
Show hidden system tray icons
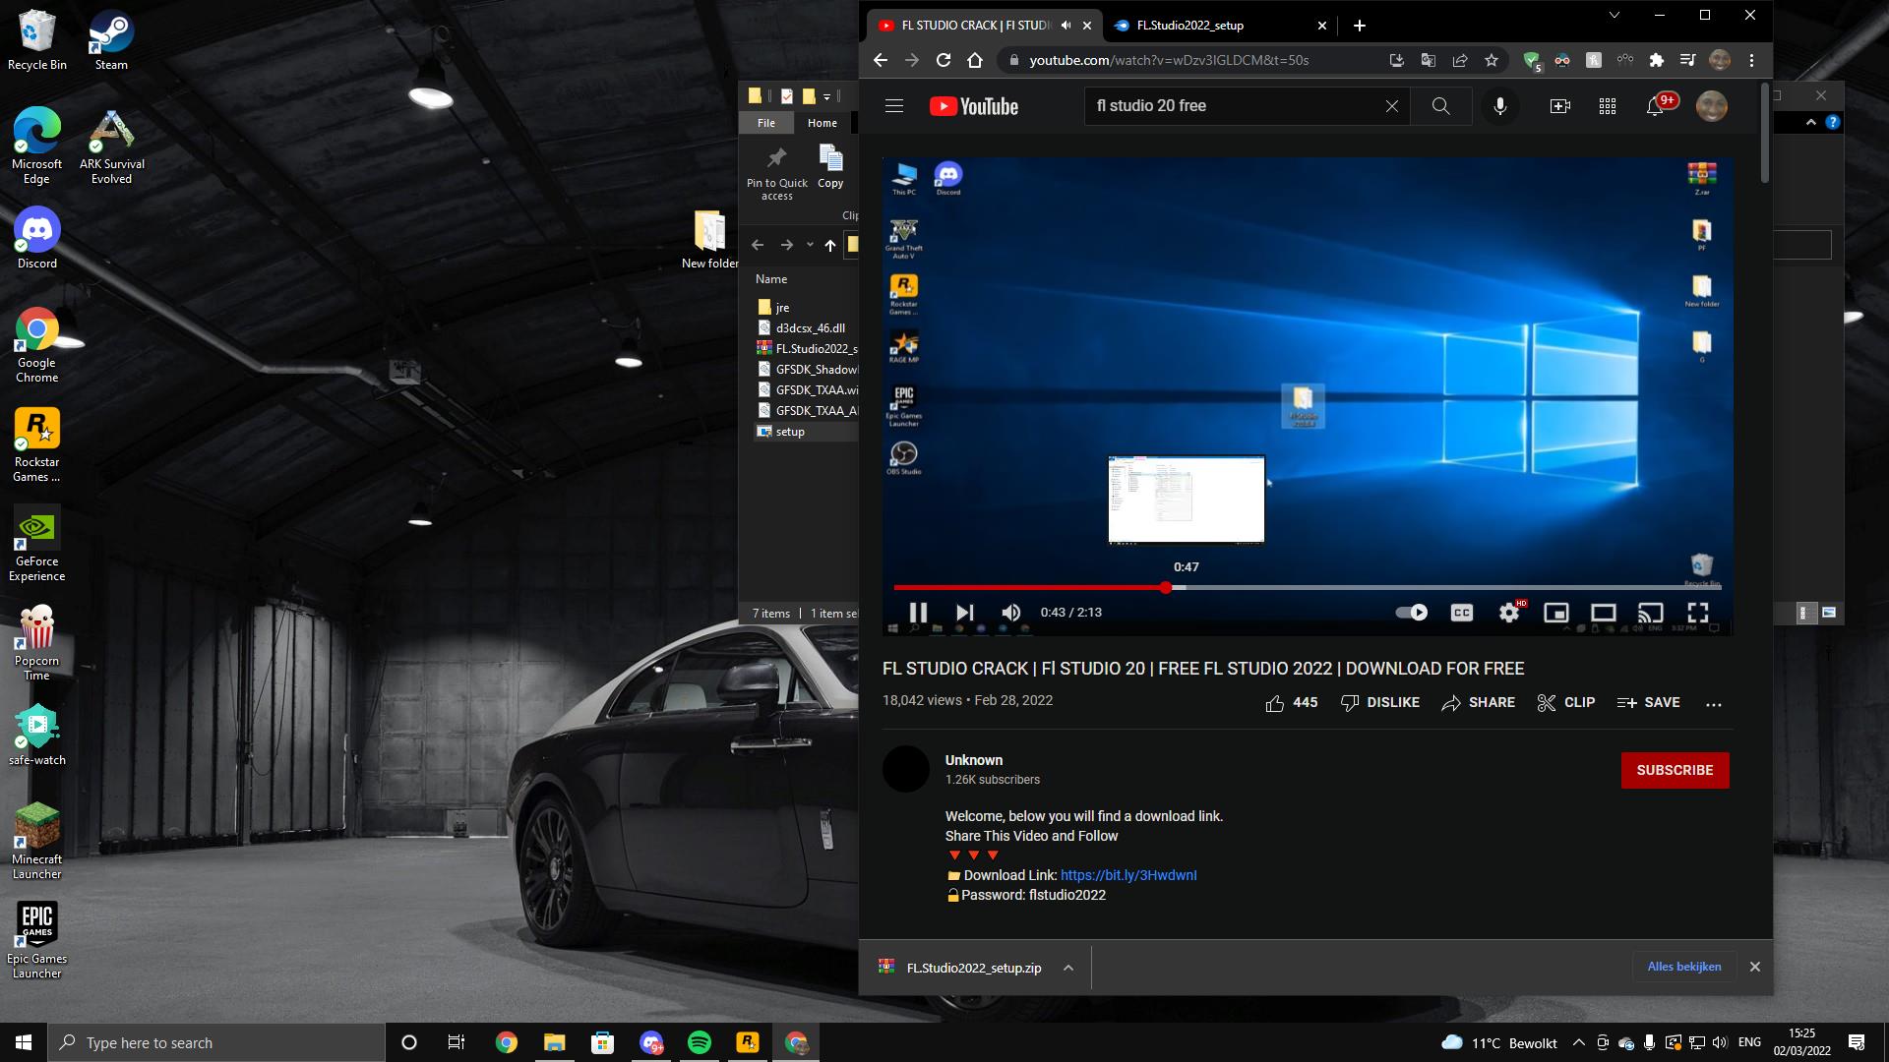pos(1578,1042)
